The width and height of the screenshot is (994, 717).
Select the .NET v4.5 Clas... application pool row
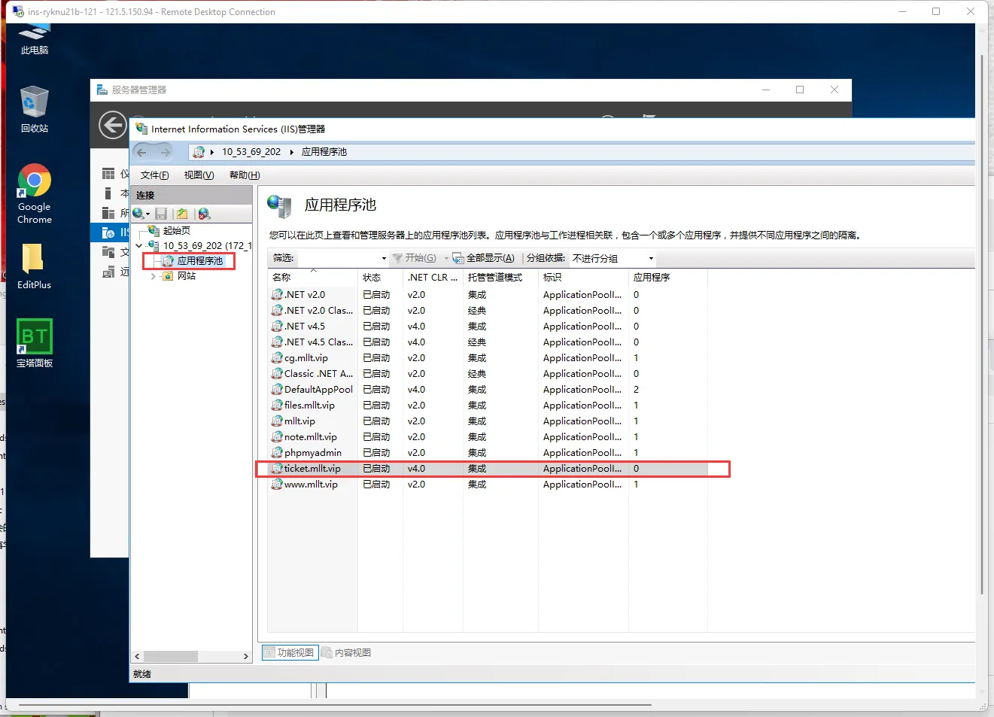pyautogui.click(x=489, y=342)
